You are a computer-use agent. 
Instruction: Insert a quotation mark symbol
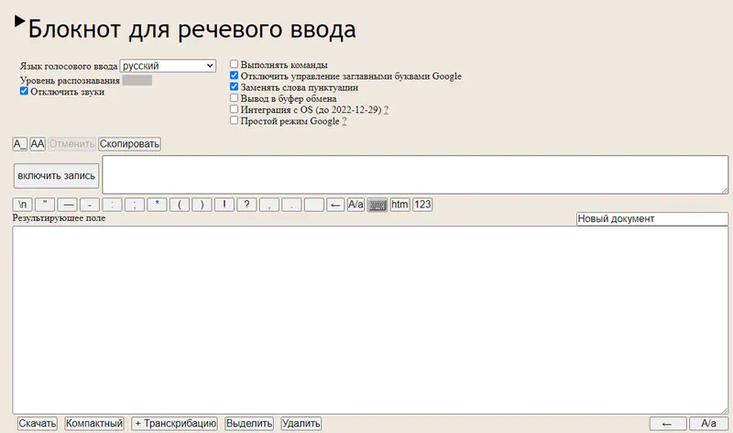click(45, 205)
